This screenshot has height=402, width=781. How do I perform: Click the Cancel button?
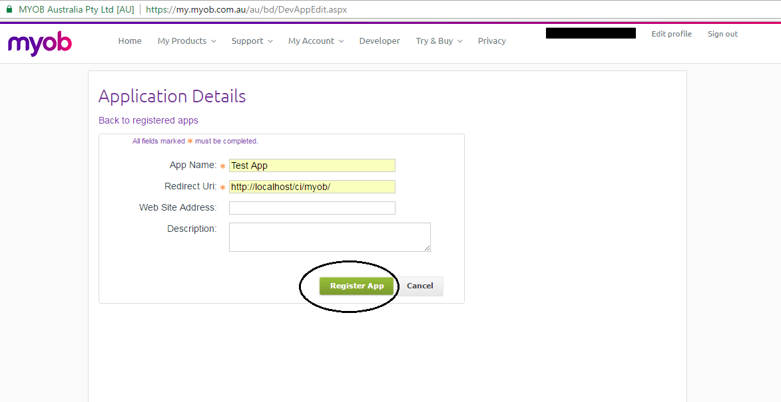pos(420,286)
